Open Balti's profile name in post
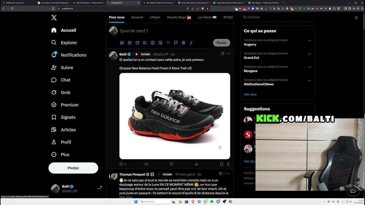Viewport: 365px width, 205px height. click(123, 54)
